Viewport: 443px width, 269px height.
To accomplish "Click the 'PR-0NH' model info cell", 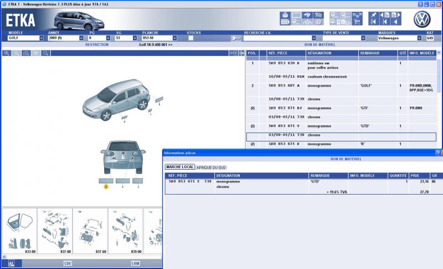I will point(416,108).
